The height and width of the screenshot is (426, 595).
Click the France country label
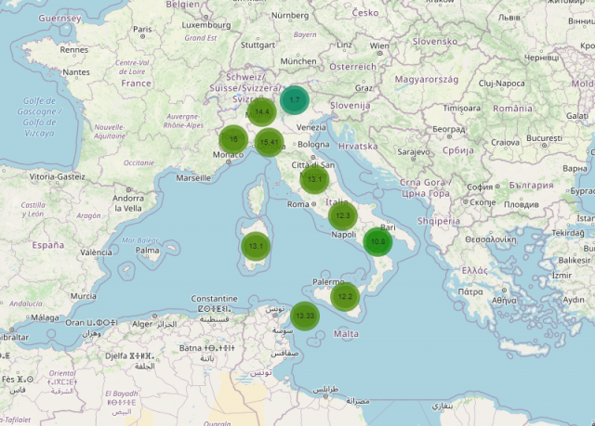(x=136, y=83)
